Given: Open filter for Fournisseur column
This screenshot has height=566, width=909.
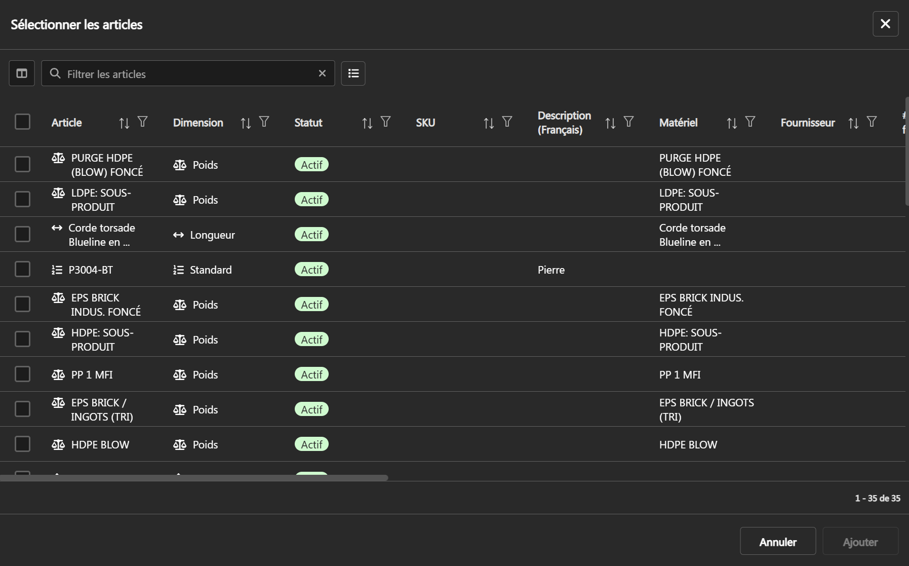Looking at the screenshot, I should click(x=872, y=122).
